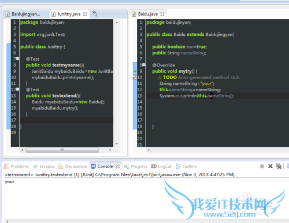Click Junittry editor scroll down arrow

pos(117,144)
